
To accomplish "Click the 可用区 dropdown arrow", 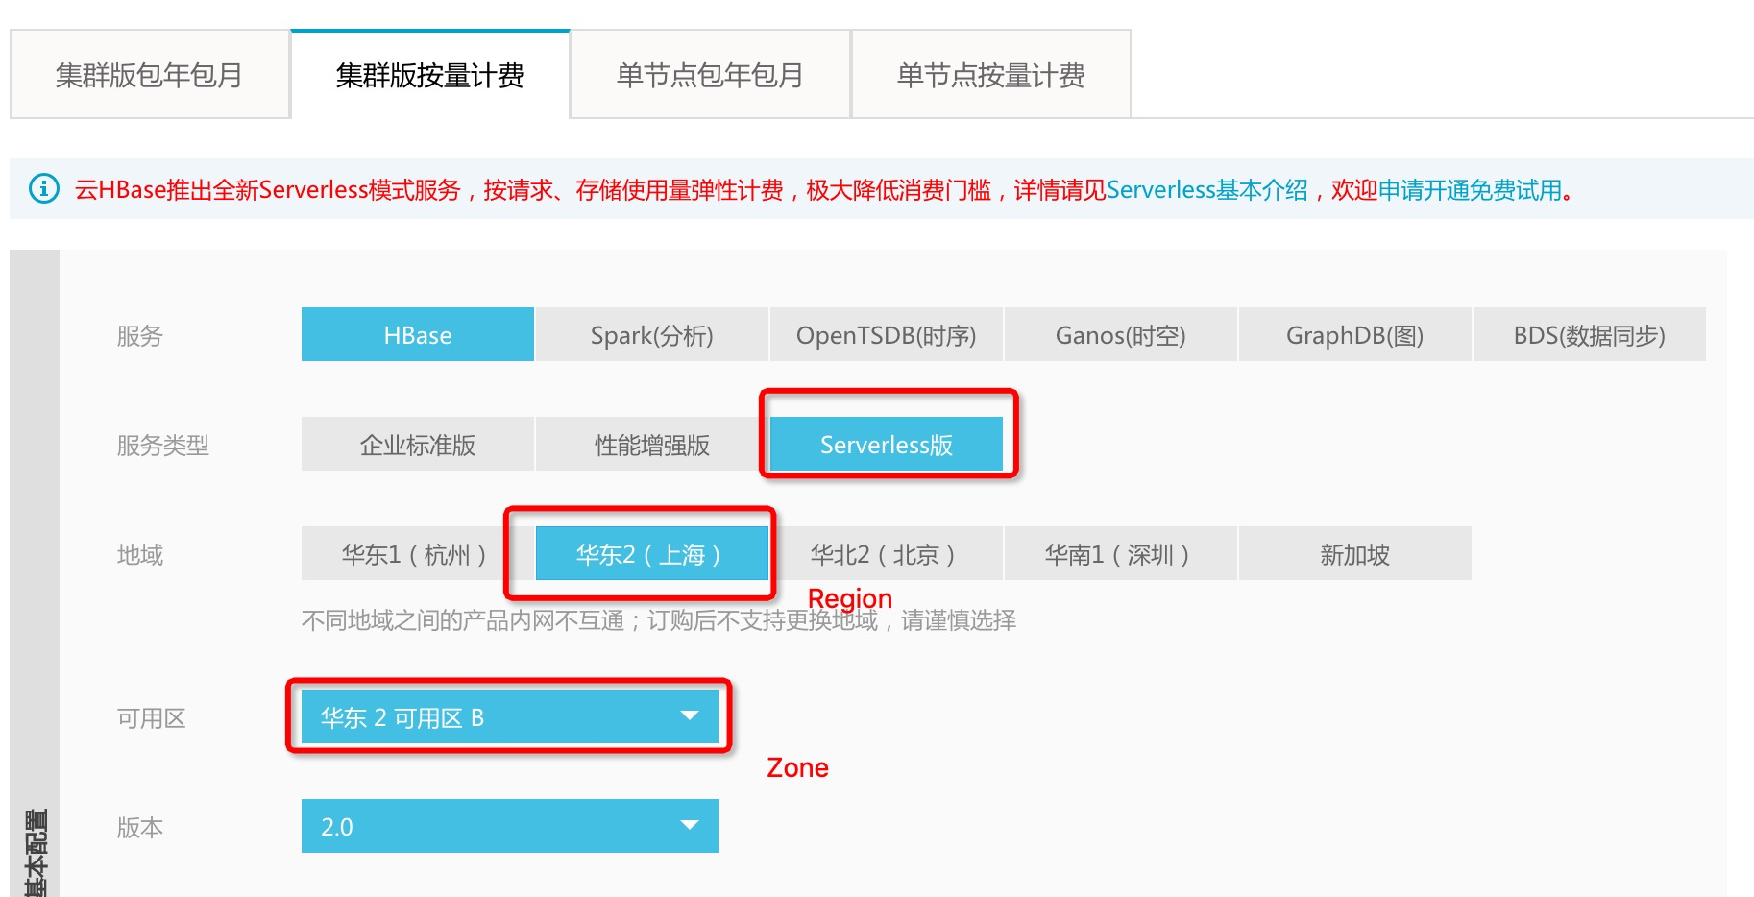I will tap(689, 715).
